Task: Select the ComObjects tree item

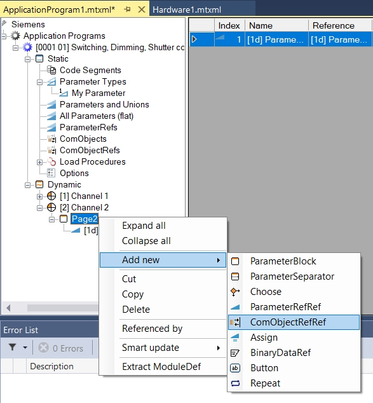Action: click(83, 139)
